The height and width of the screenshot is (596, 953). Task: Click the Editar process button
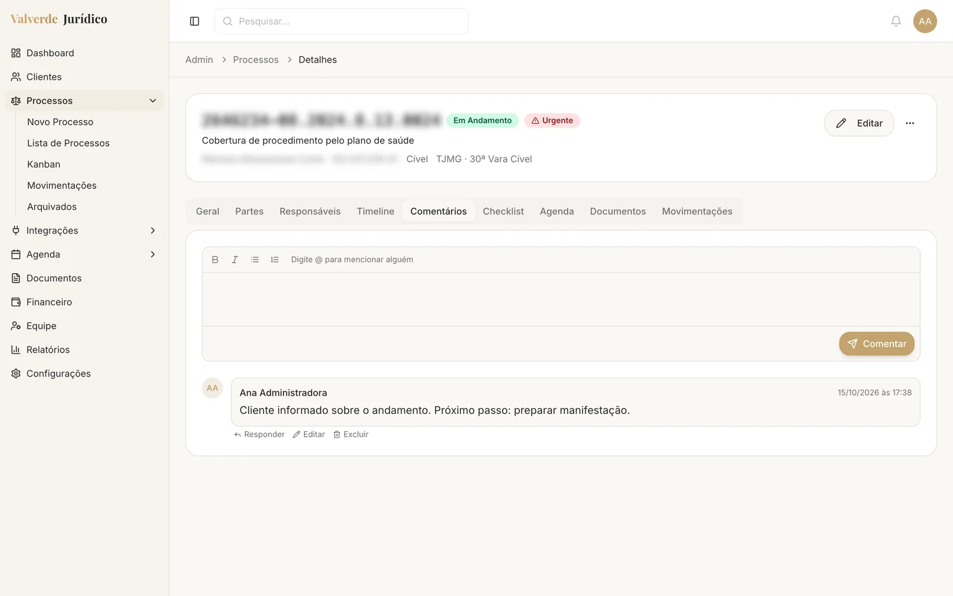(x=859, y=123)
